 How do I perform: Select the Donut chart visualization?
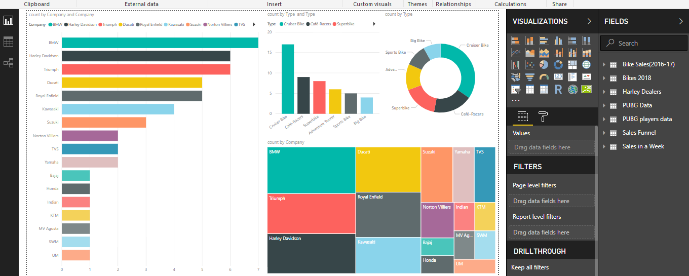(558, 65)
